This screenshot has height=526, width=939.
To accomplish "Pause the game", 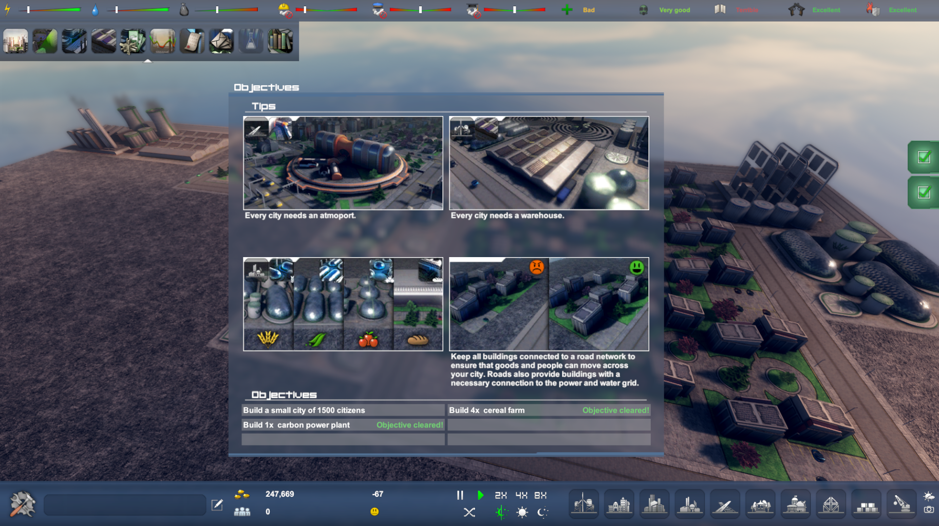I will (x=460, y=495).
